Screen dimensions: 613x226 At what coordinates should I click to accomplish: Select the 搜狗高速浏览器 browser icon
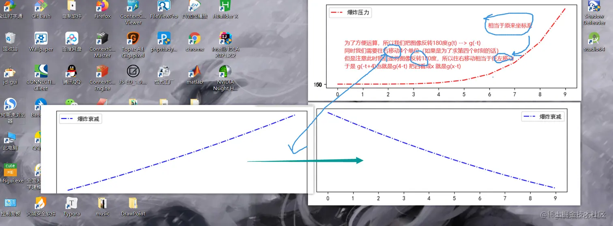coord(10,110)
